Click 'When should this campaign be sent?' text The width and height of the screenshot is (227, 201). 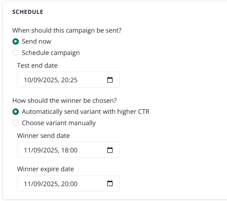click(x=67, y=30)
